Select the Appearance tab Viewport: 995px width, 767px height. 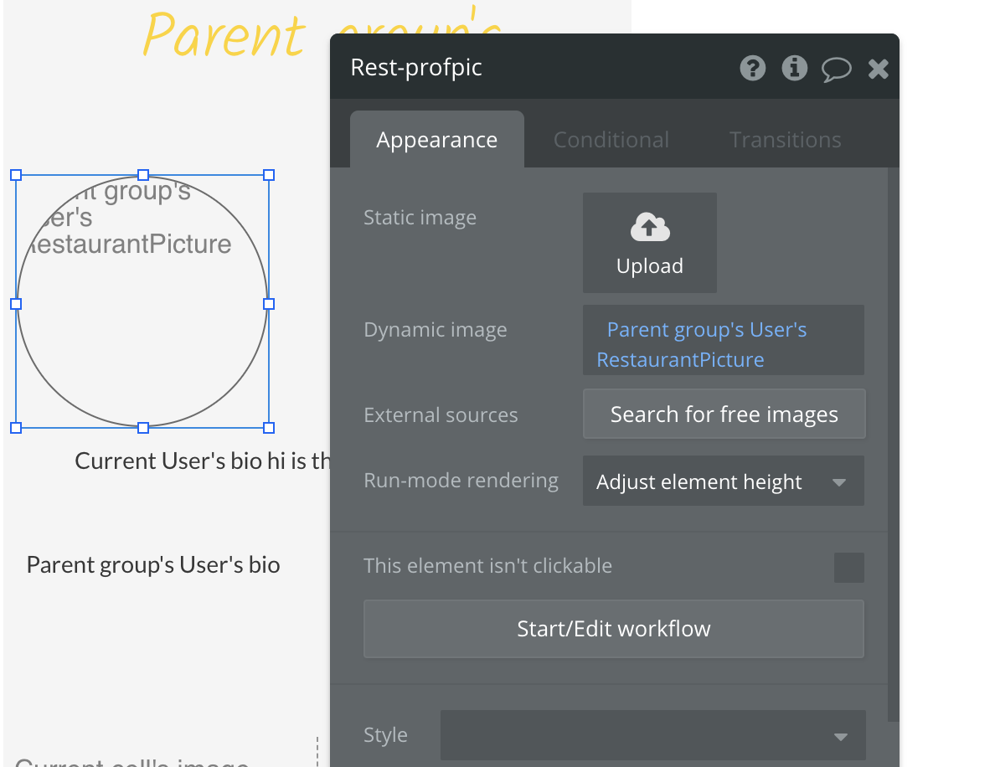436,140
